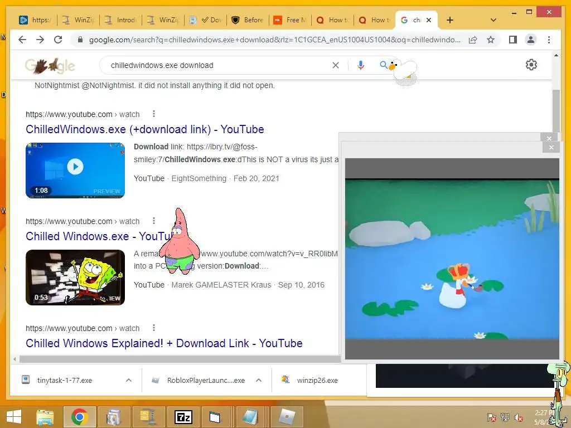Click the muted volume tray icon
Image resolution: width=571 pixels, height=428 pixels.
pos(519,417)
